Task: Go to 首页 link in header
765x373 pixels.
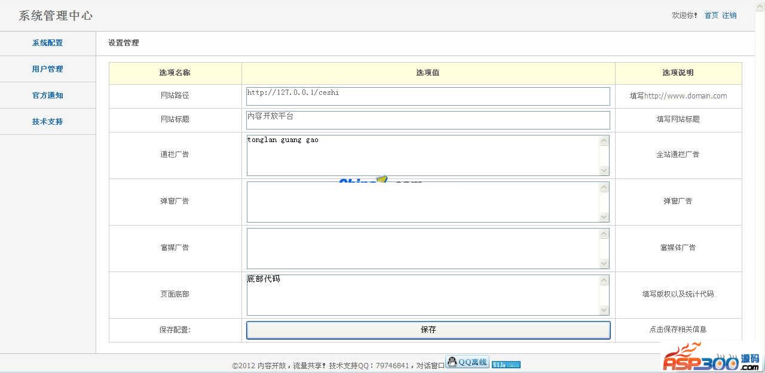Action: coord(711,16)
